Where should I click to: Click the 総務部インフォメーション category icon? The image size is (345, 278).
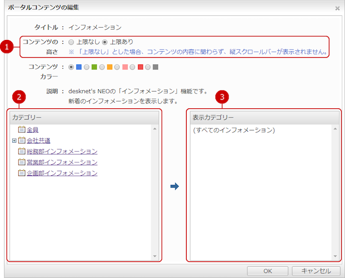21,152
